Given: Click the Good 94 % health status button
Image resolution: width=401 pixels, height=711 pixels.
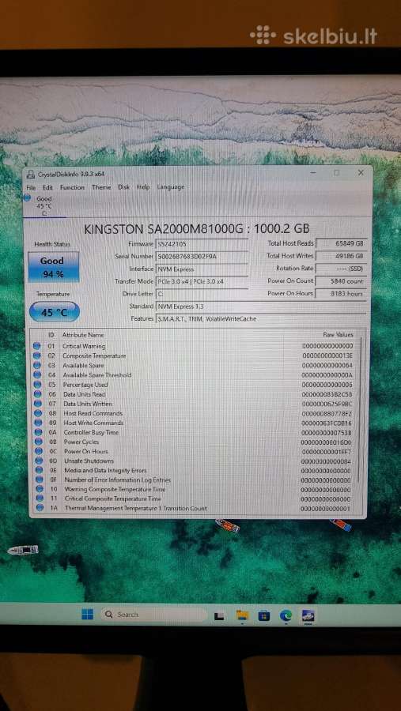Looking at the screenshot, I should [x=53, y=267].
